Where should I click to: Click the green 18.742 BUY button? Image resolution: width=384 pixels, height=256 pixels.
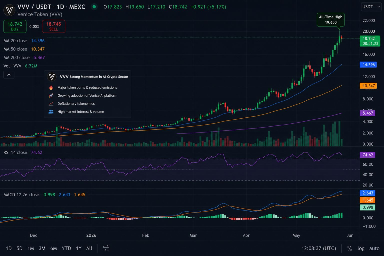pos(15,26)
